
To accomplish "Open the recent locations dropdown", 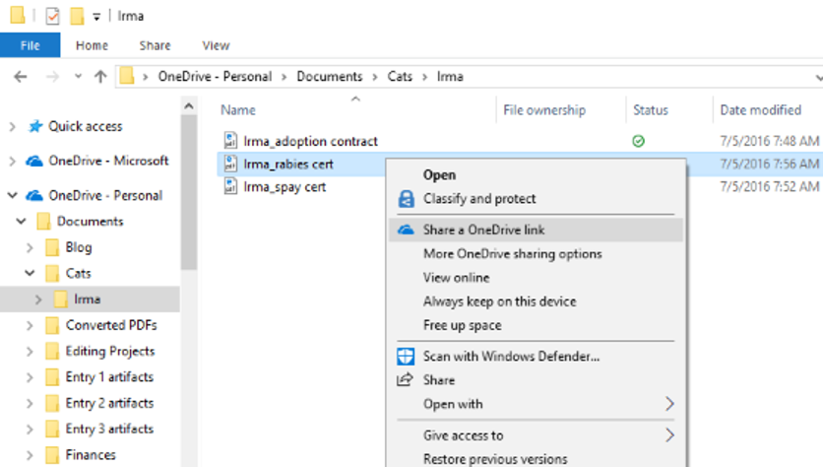I will [78, 77].
